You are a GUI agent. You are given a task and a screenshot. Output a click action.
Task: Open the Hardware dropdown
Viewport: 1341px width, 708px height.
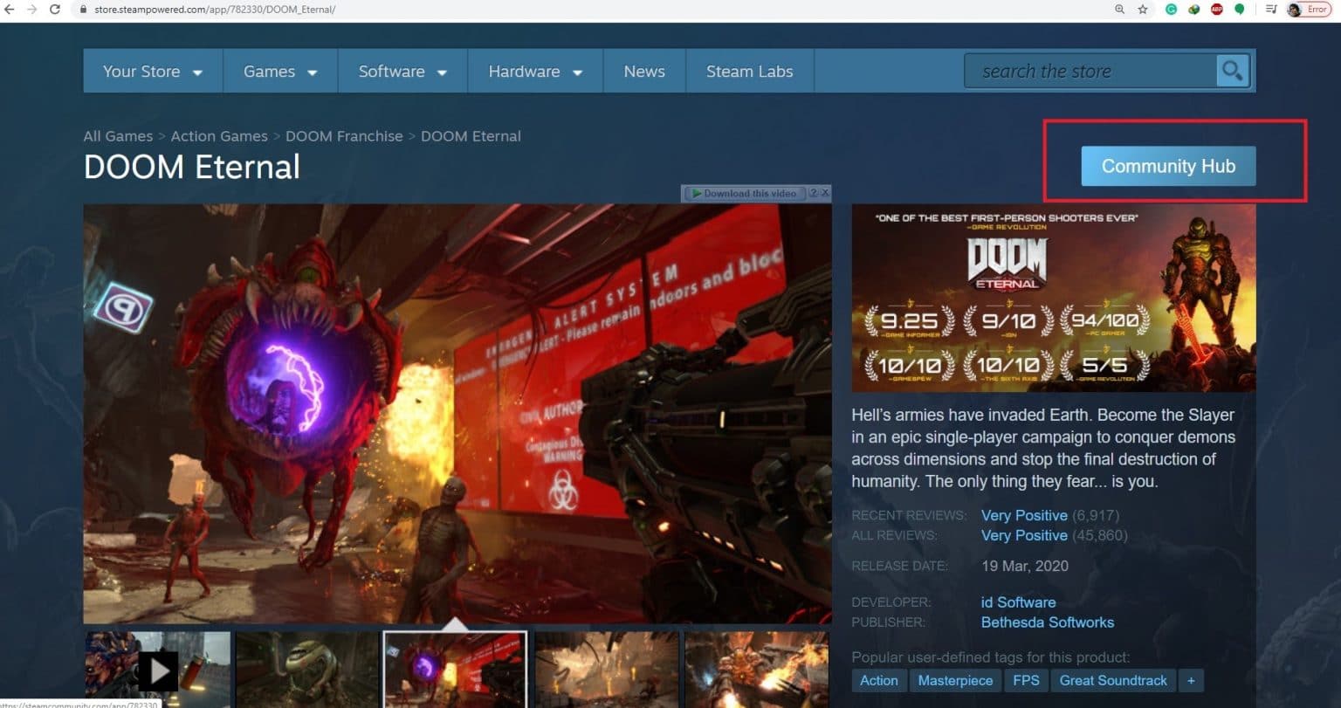tap(533, 71)
